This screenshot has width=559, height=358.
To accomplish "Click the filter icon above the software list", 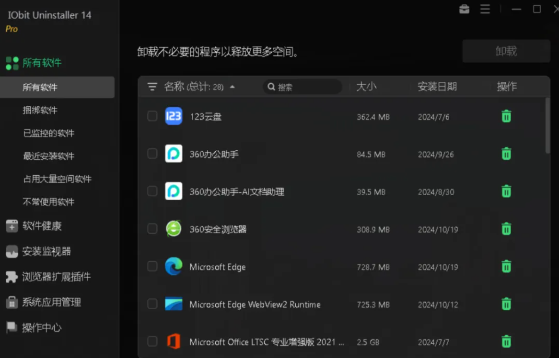I will tap(151, 87).
